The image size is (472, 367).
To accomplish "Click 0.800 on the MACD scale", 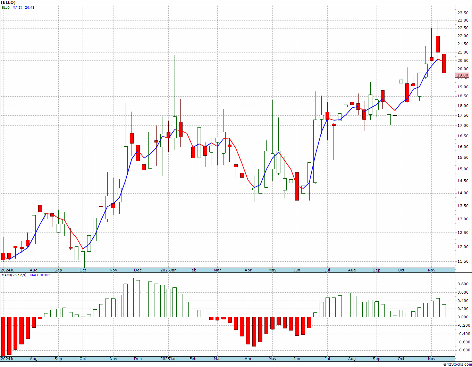I will (463, 284).
